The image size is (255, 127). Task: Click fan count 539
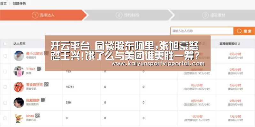point(68,103)
